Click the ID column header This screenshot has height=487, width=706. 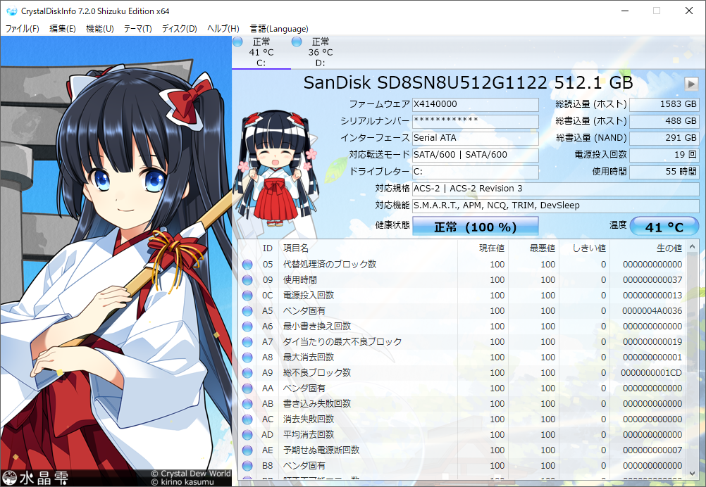pos(268,248)
